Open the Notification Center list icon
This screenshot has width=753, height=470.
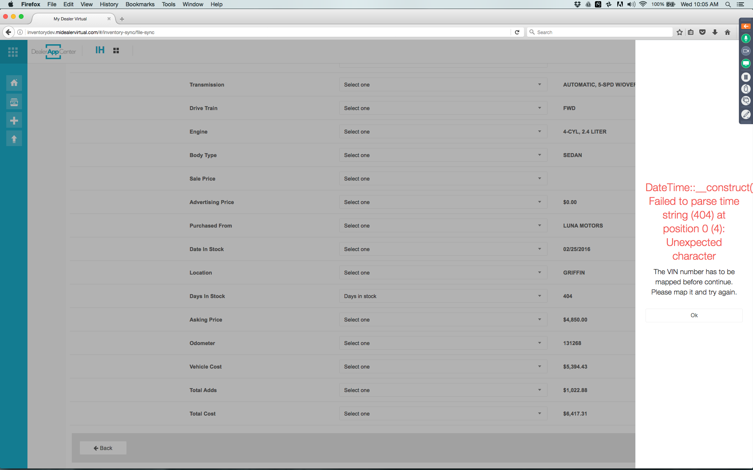coord(740,4)
